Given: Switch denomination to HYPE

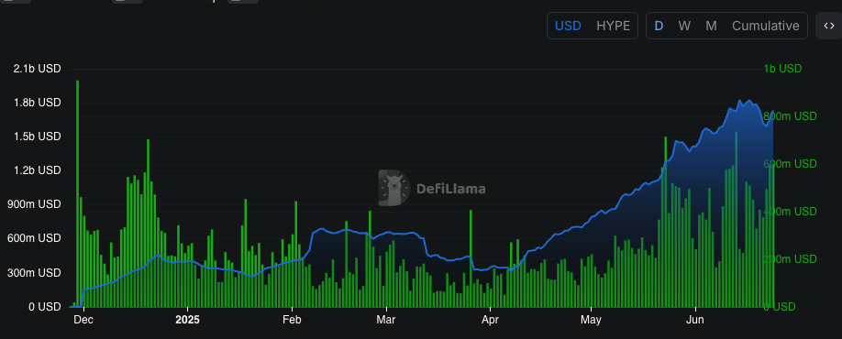Looking at the screenshot, I should pyautogui.click(x=614, y=26).
